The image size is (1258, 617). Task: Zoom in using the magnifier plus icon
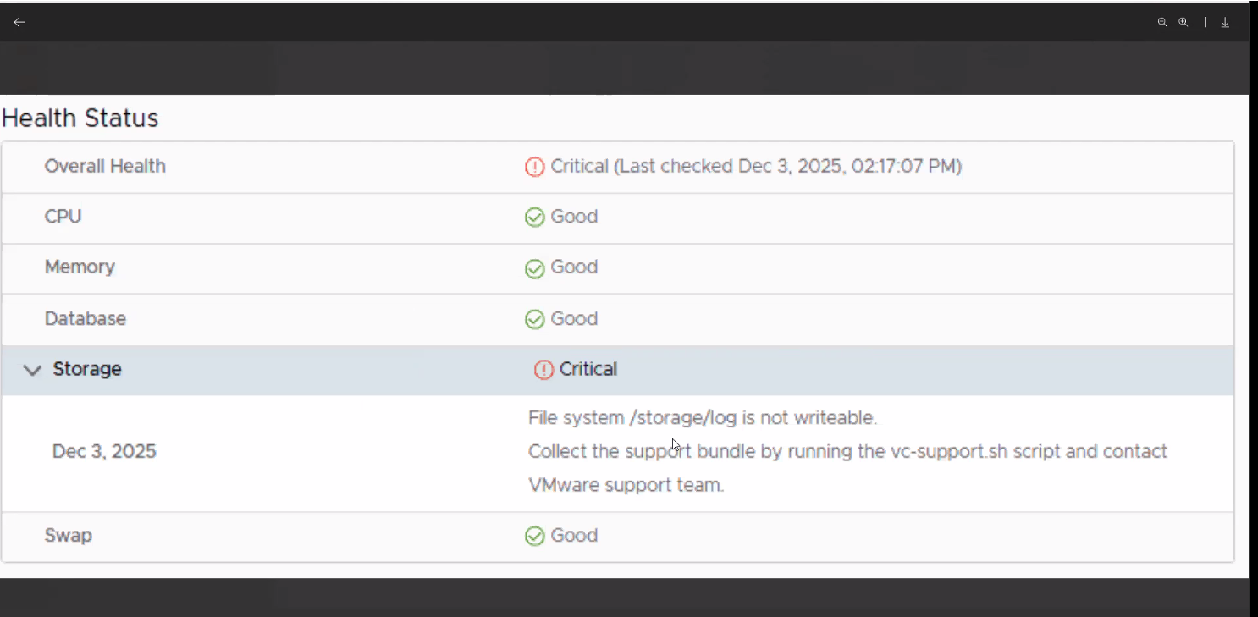tap(1184, 23)
